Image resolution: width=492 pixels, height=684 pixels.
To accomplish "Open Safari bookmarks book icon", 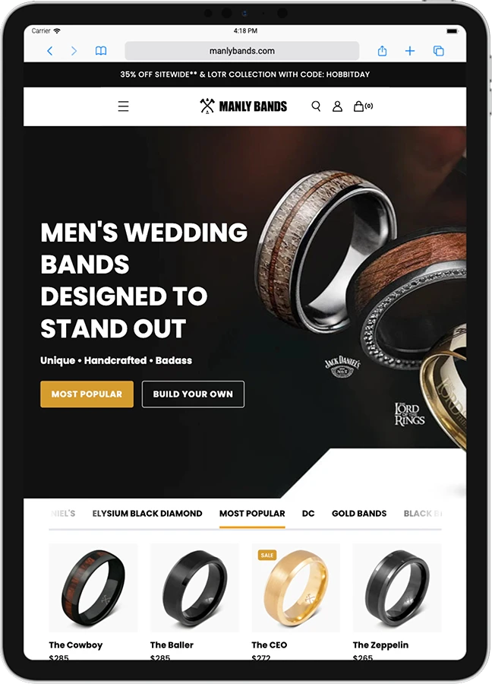I will 101,51.
